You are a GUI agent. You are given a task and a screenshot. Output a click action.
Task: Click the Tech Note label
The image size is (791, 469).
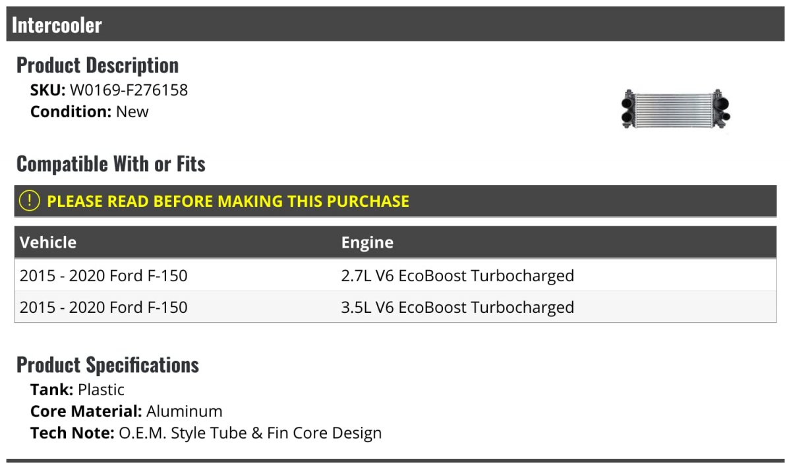(73, 433)
